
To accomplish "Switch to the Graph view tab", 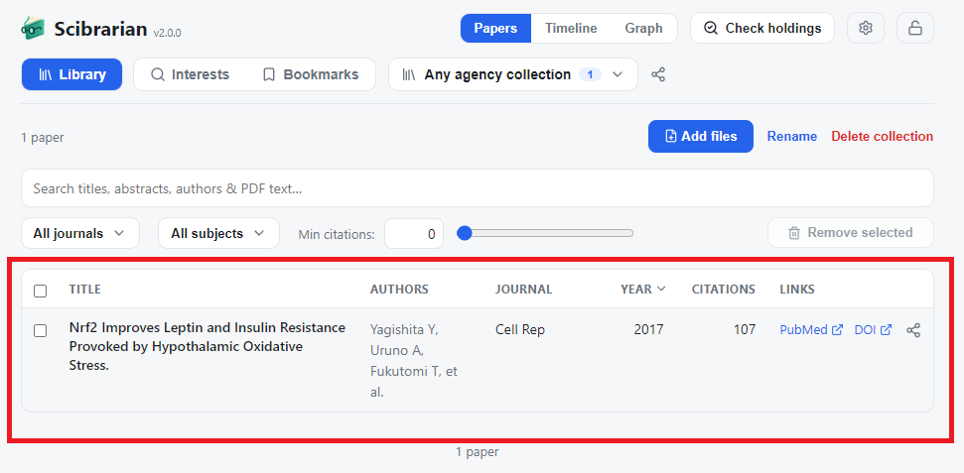I will click(643, 28).
